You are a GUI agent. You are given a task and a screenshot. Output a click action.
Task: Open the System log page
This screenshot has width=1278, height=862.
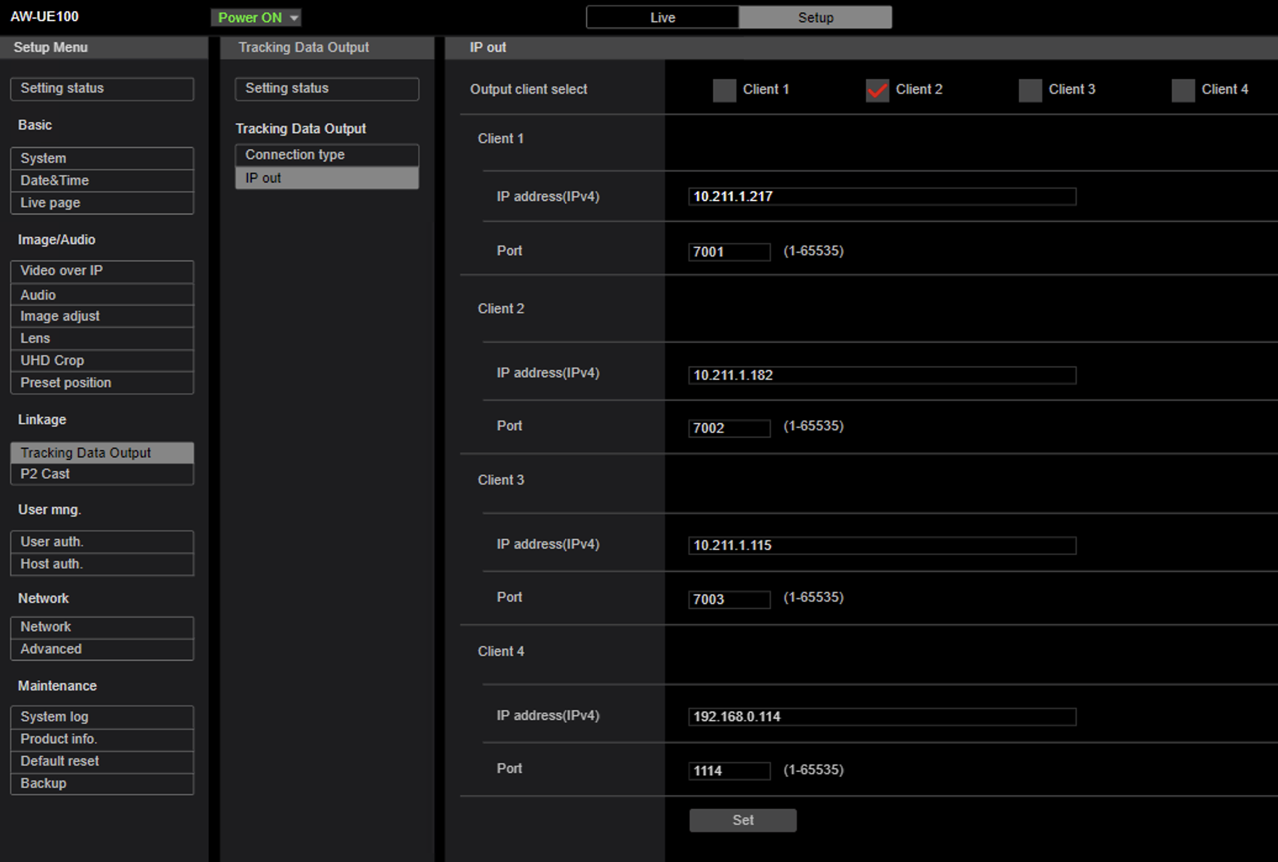point(102,716)
